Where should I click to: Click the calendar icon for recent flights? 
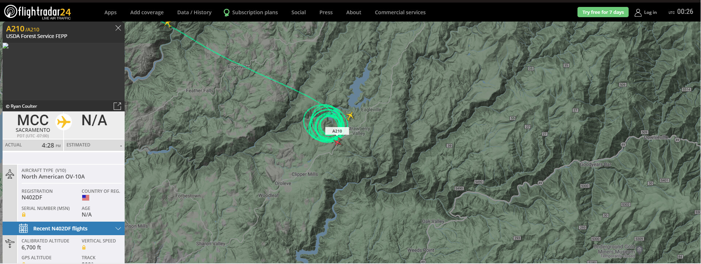[23, 229]
